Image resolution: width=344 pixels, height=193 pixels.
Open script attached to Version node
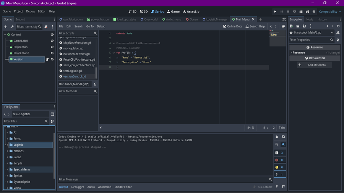pos(47,59)
